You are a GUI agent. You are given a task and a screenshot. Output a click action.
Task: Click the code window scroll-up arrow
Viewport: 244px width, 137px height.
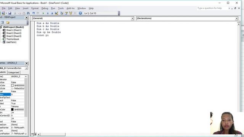(238, 24)
